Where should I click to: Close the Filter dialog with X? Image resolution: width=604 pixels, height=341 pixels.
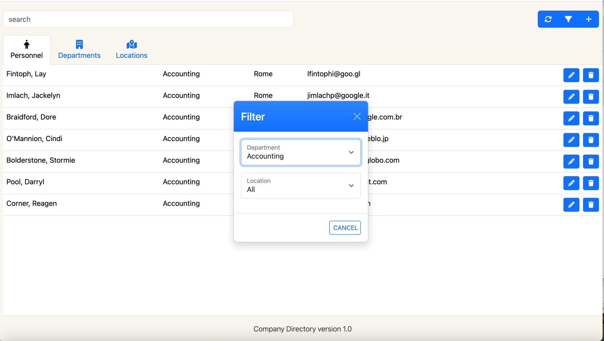pyautogui.click(x=357, y=116)
